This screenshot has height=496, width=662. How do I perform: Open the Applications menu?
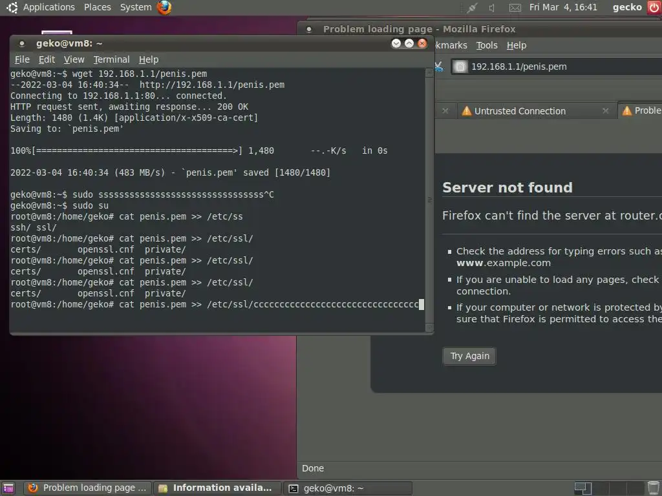tap(49, 7)
